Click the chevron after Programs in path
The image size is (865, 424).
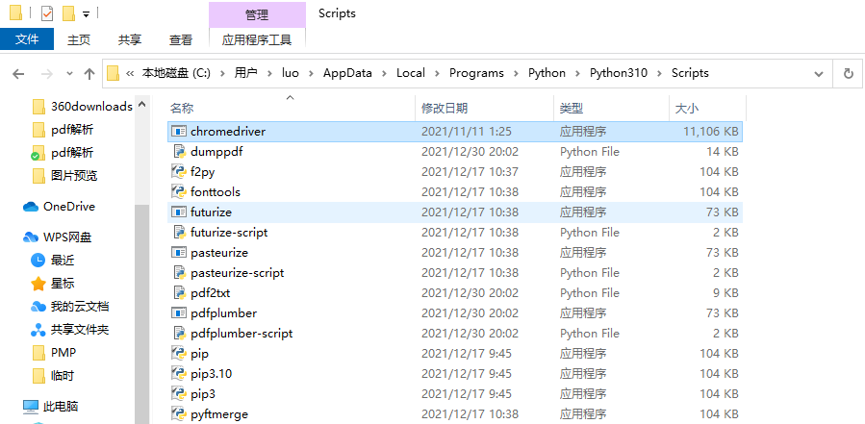pos(516,73)
